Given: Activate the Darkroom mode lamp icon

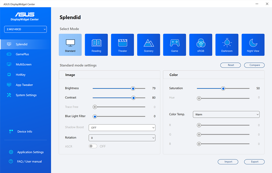Looking at the screenshot, I should click(x=227, y=43).
